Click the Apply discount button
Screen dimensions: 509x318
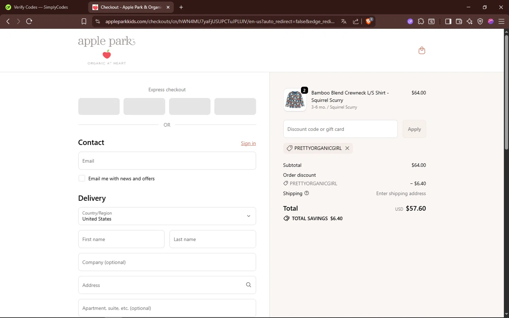(414, 129)
